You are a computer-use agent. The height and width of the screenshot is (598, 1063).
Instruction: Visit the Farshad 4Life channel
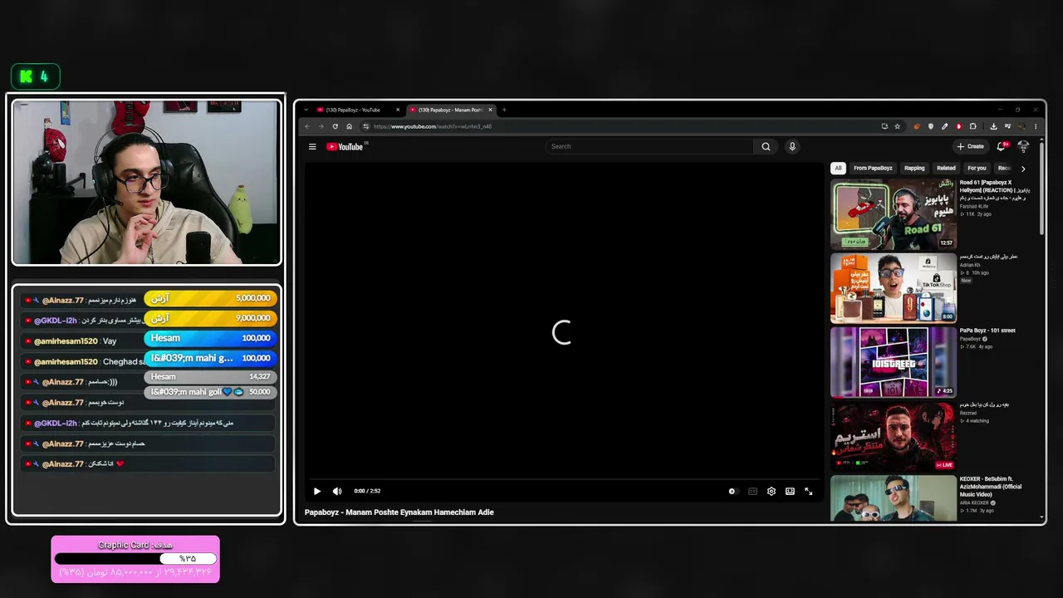coord(974,206)
